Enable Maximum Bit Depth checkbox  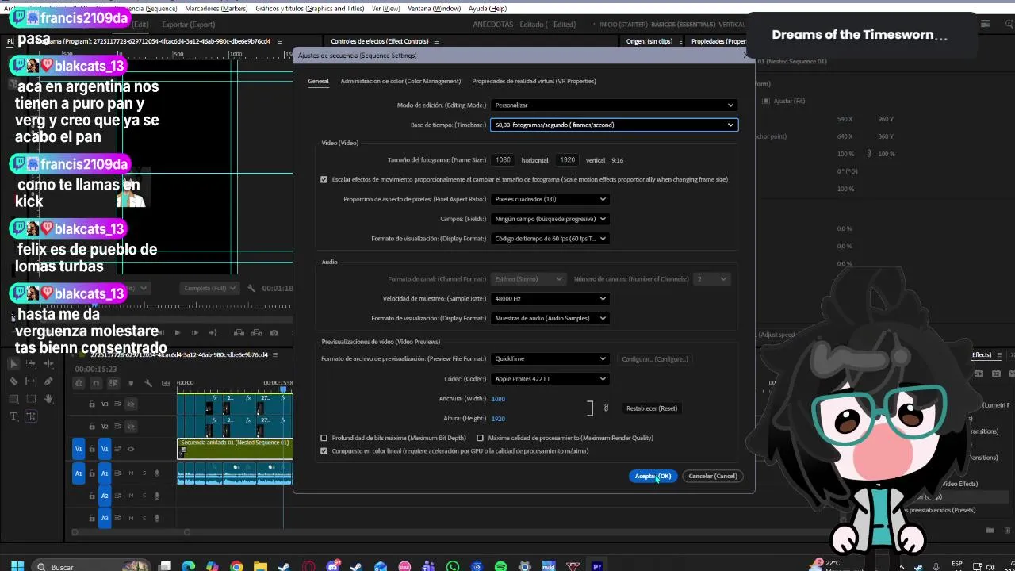click(324, 438)
